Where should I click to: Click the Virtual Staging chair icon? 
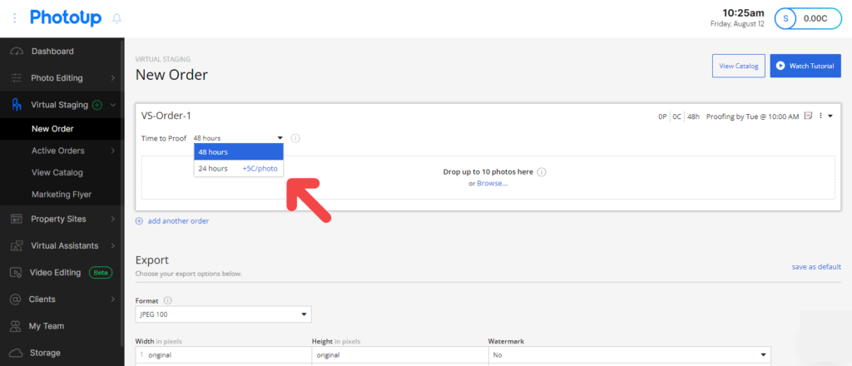coord(17,105)
